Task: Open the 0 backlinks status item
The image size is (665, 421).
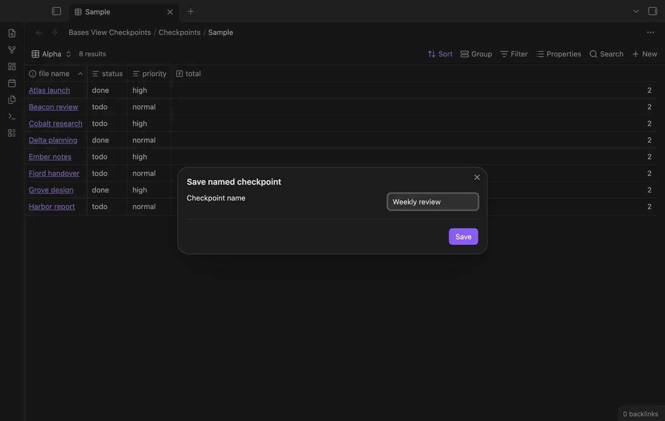Action: tap(641, 414)
